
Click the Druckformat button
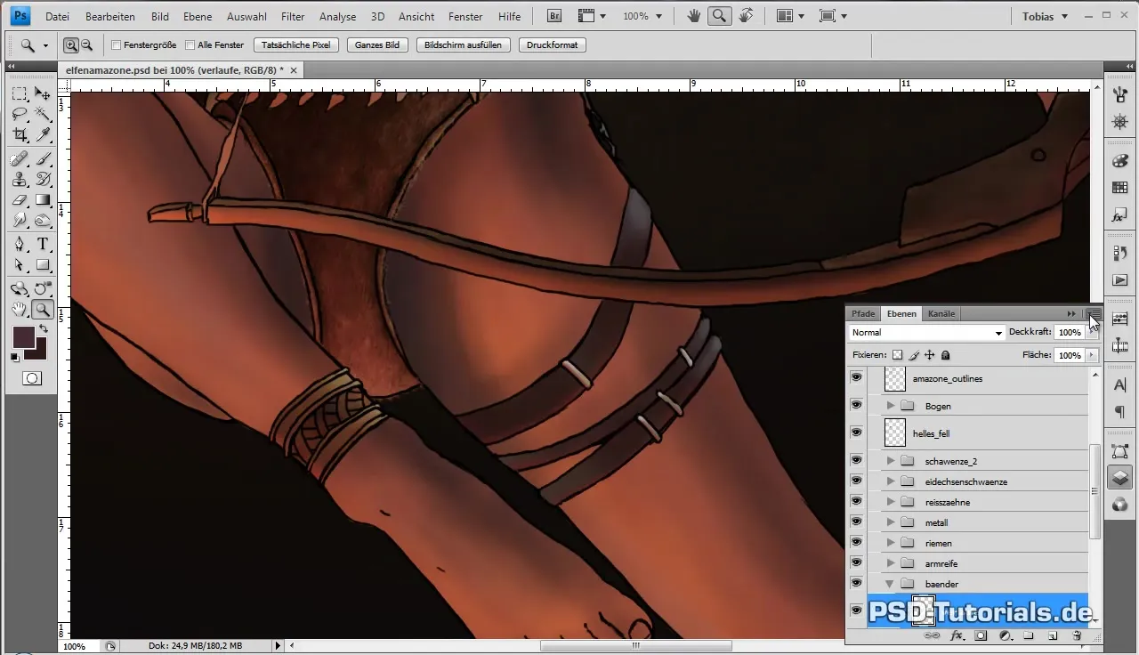tap(552, 45)
